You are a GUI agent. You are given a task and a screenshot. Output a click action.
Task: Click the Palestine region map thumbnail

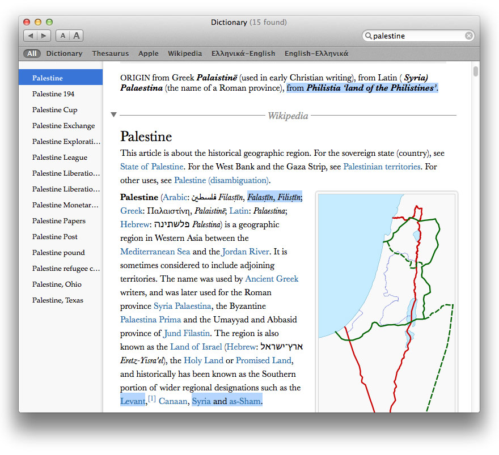(386, 303)
